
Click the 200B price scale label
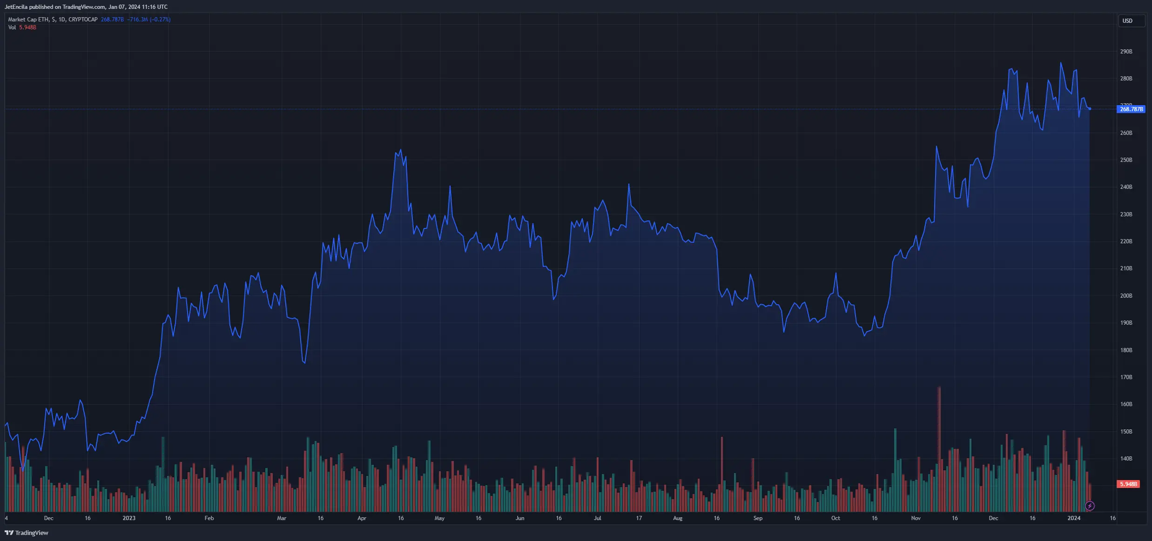(x=1126, y=296)
